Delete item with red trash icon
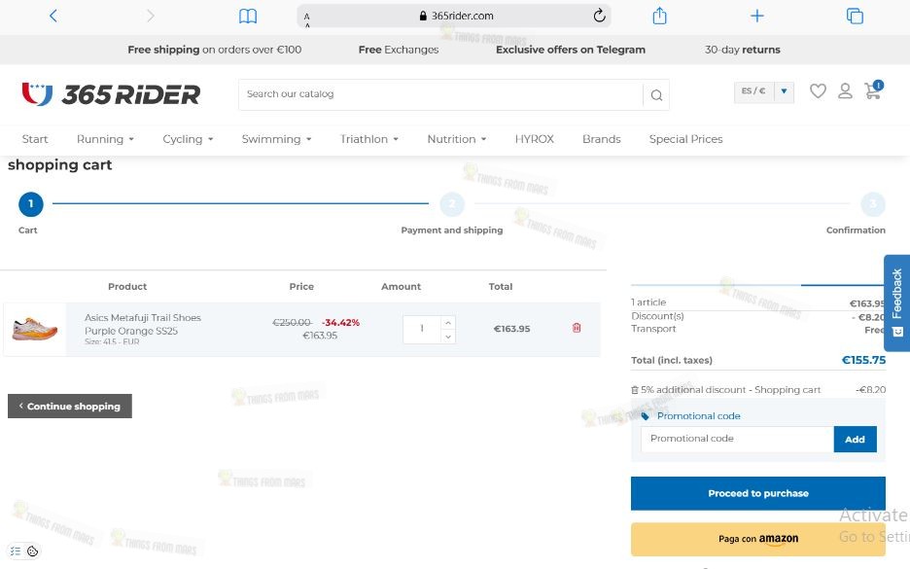Viewport: 910px width, 569px height. [x=577, y=328]
